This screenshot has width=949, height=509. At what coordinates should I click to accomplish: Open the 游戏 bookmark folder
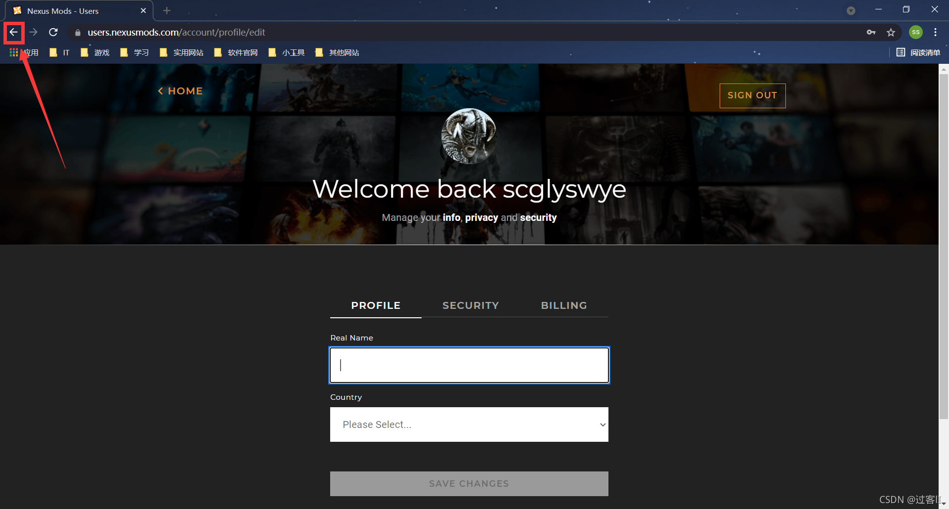click(x=95, y=52)
